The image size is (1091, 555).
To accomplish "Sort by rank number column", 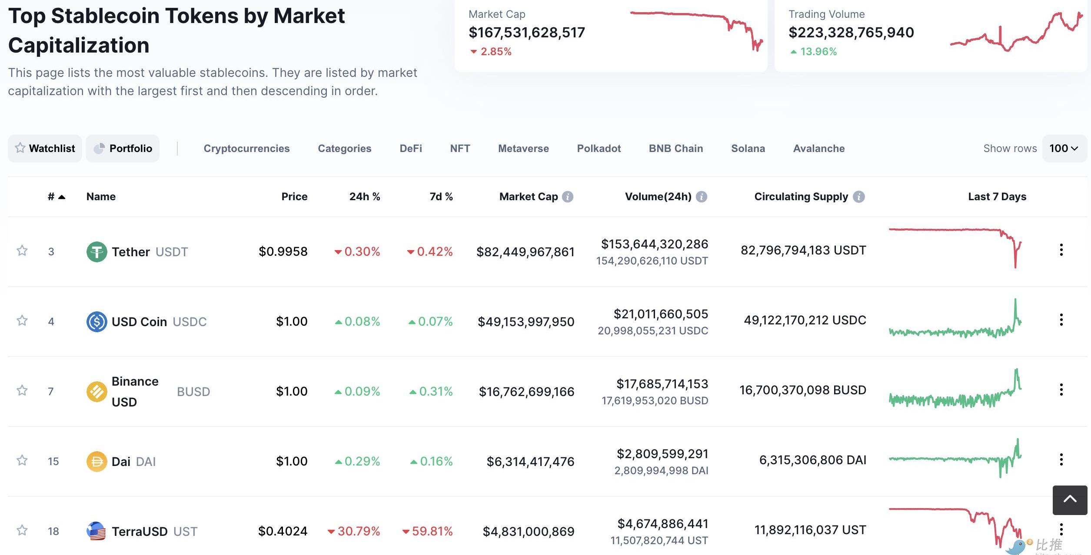I will click(56, 197).
